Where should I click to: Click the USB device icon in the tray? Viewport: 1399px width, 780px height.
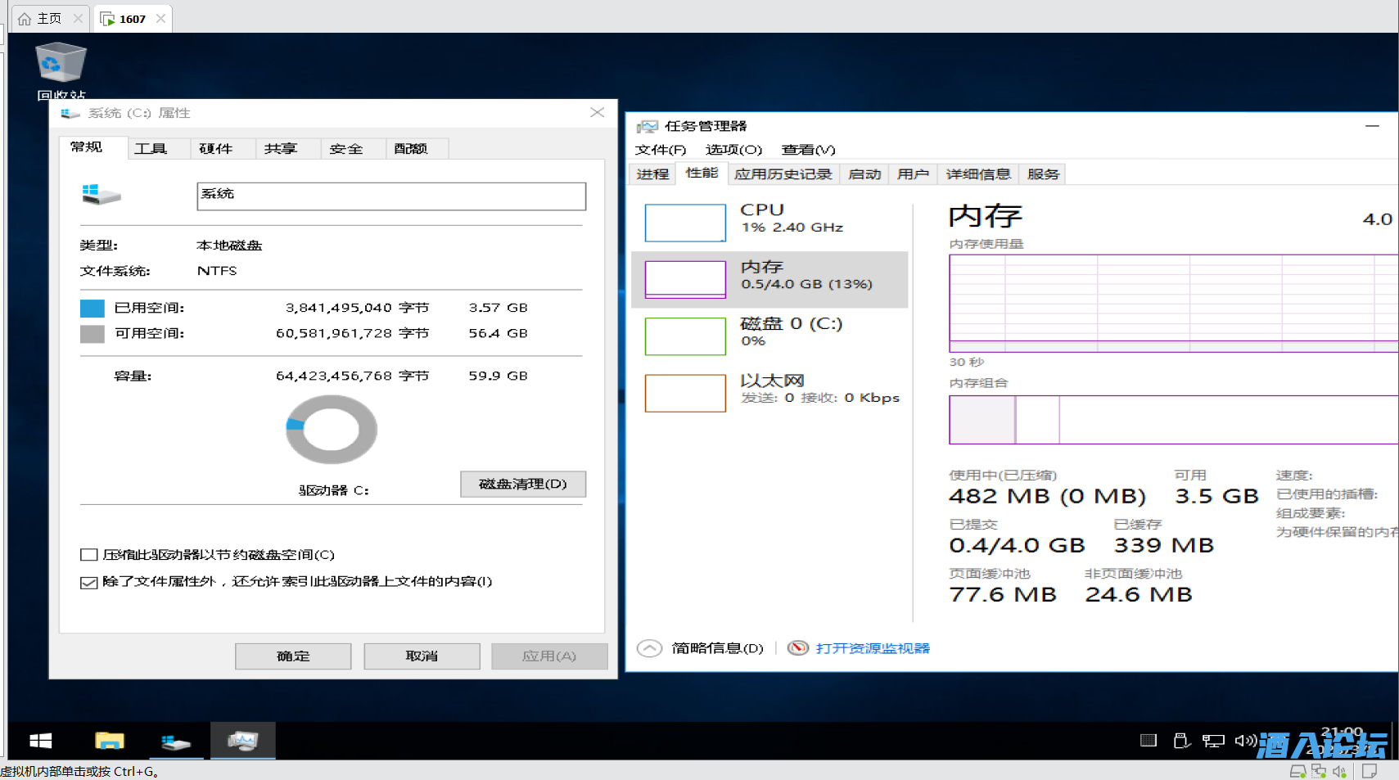[1181, 741]
